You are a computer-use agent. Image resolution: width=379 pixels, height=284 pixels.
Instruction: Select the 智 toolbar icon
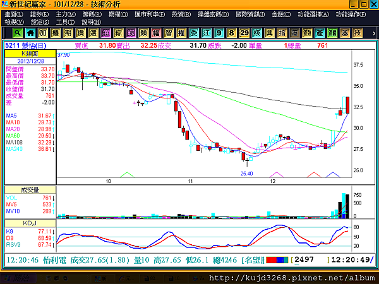click(169, 33)
